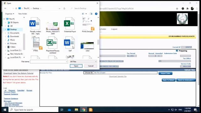
Task: Select Music in navigation tree
Action: (11, 40)
